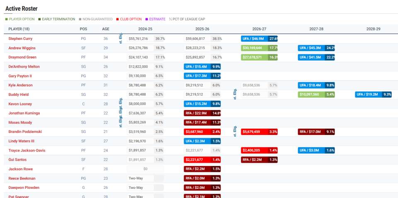Open Brandin Podziemski's profile
The image size is (398, 198).
point(25,132)
